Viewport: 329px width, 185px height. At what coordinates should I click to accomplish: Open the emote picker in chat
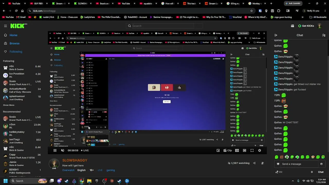point(321,164)
